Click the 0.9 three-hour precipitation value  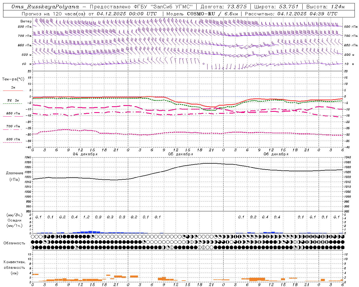[98, 217]
